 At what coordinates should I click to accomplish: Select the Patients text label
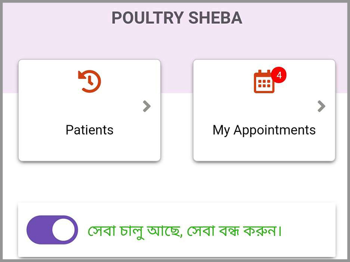89,130
